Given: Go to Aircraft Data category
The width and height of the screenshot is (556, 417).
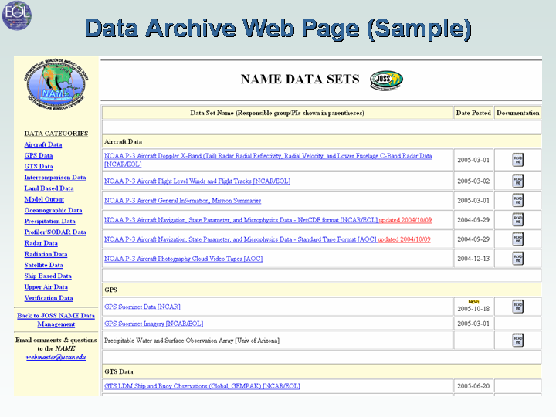Looking at the screenshot, I should tap(43, 144).
